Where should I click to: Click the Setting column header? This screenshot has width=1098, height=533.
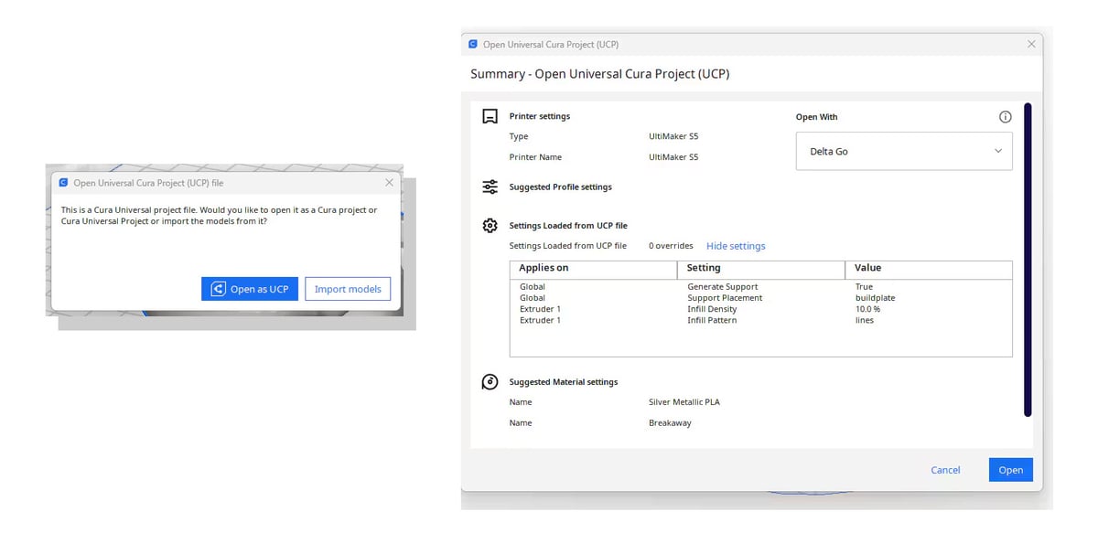tap(761, 269)
